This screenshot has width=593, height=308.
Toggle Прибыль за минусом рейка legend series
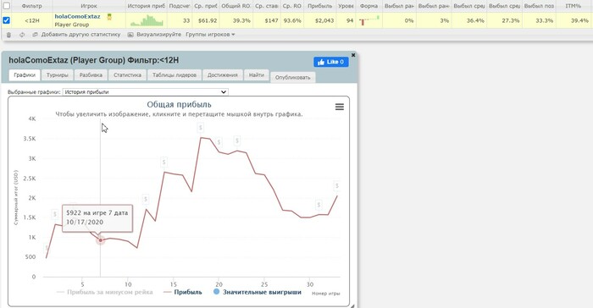point(105,292)
